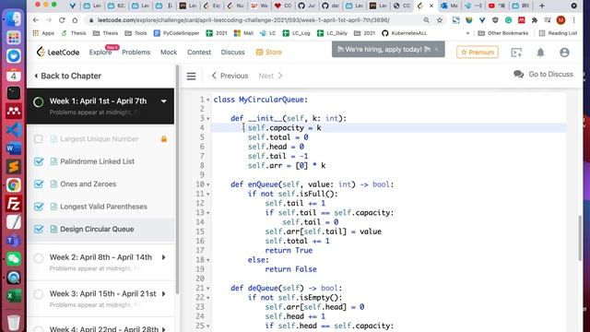This screenshot has width=590, height=332.
Task: Expand Week 4: April 22nd - April 28th
Action: 164,329
